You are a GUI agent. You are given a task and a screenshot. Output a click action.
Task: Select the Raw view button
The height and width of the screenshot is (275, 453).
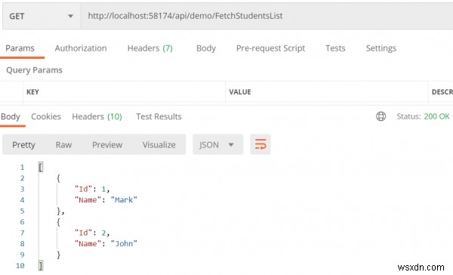63,144
